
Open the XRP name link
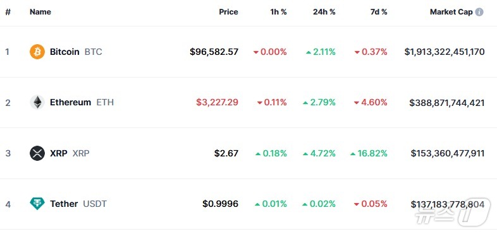point(70,153)
